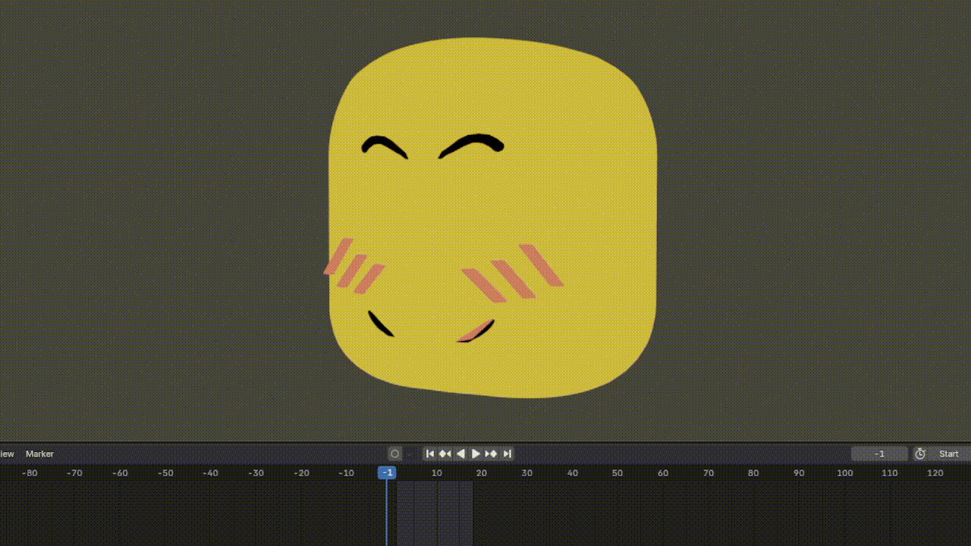Click the Start frame field
The width and height of the screenshot is (971, 546).
949,453
